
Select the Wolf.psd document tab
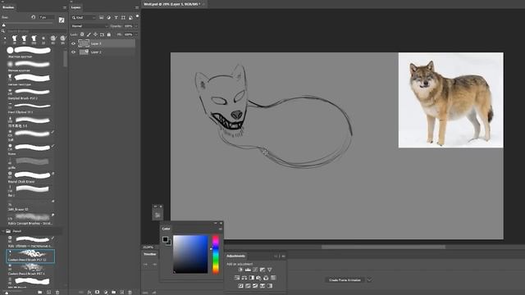tap(172, 4)
